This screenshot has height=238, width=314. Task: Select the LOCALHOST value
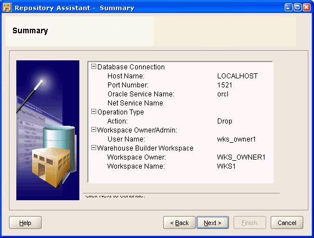237,76
